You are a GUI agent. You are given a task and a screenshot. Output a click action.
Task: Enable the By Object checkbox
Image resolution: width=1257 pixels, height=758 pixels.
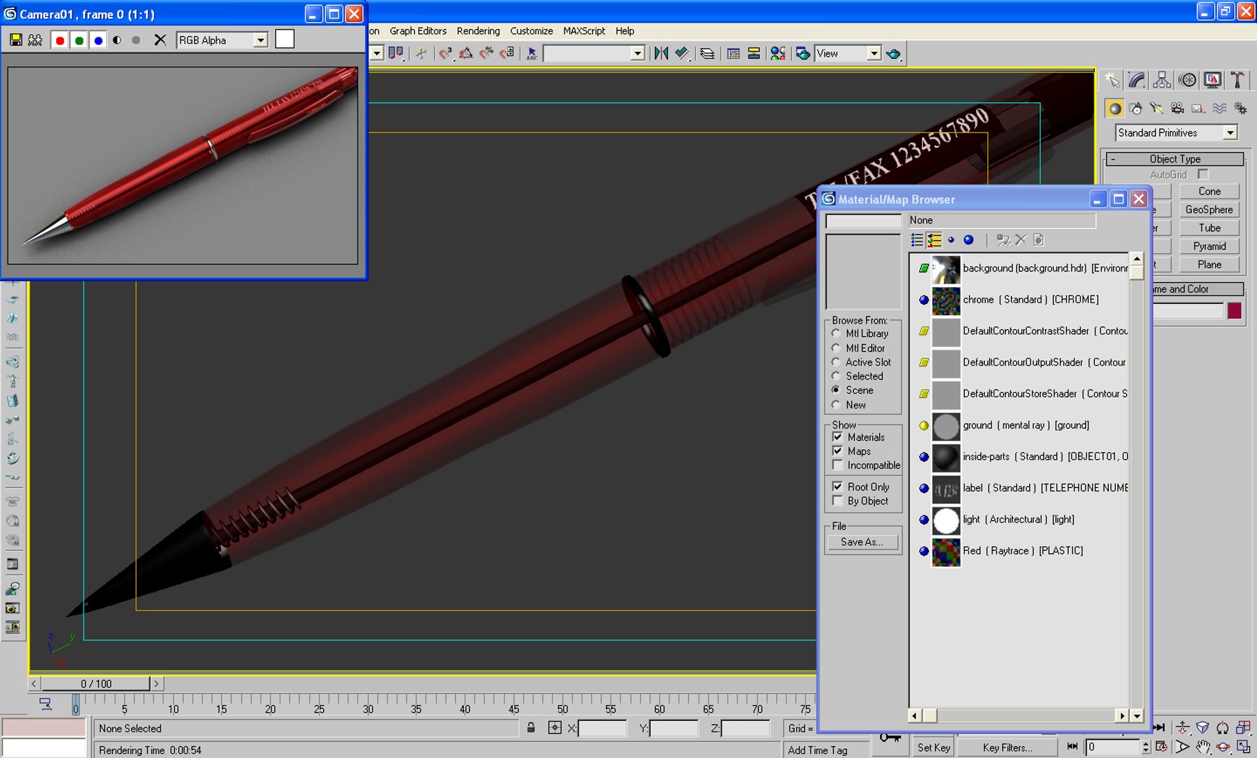[x=838, y=500]
